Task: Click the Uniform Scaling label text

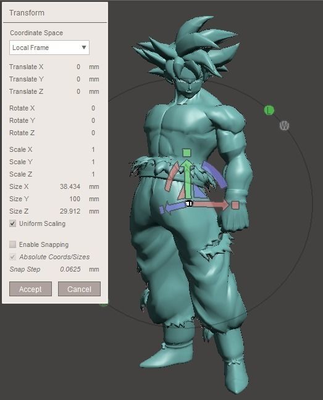Action: point(43,223)
